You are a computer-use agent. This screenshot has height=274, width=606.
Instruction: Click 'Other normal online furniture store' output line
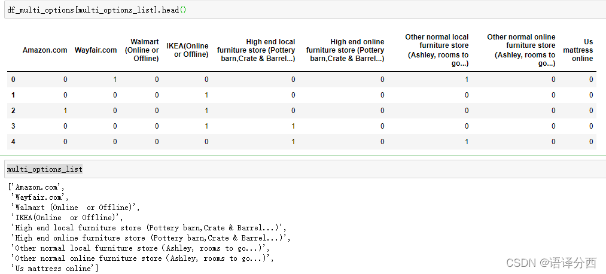tap(143, 258)
